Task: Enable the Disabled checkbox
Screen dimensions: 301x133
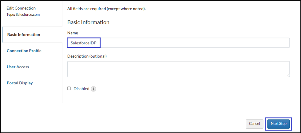Action: (69, 88)
